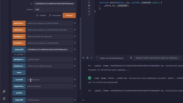
Task: Expand getApproved parameters chevron
Action: [75, 59]
